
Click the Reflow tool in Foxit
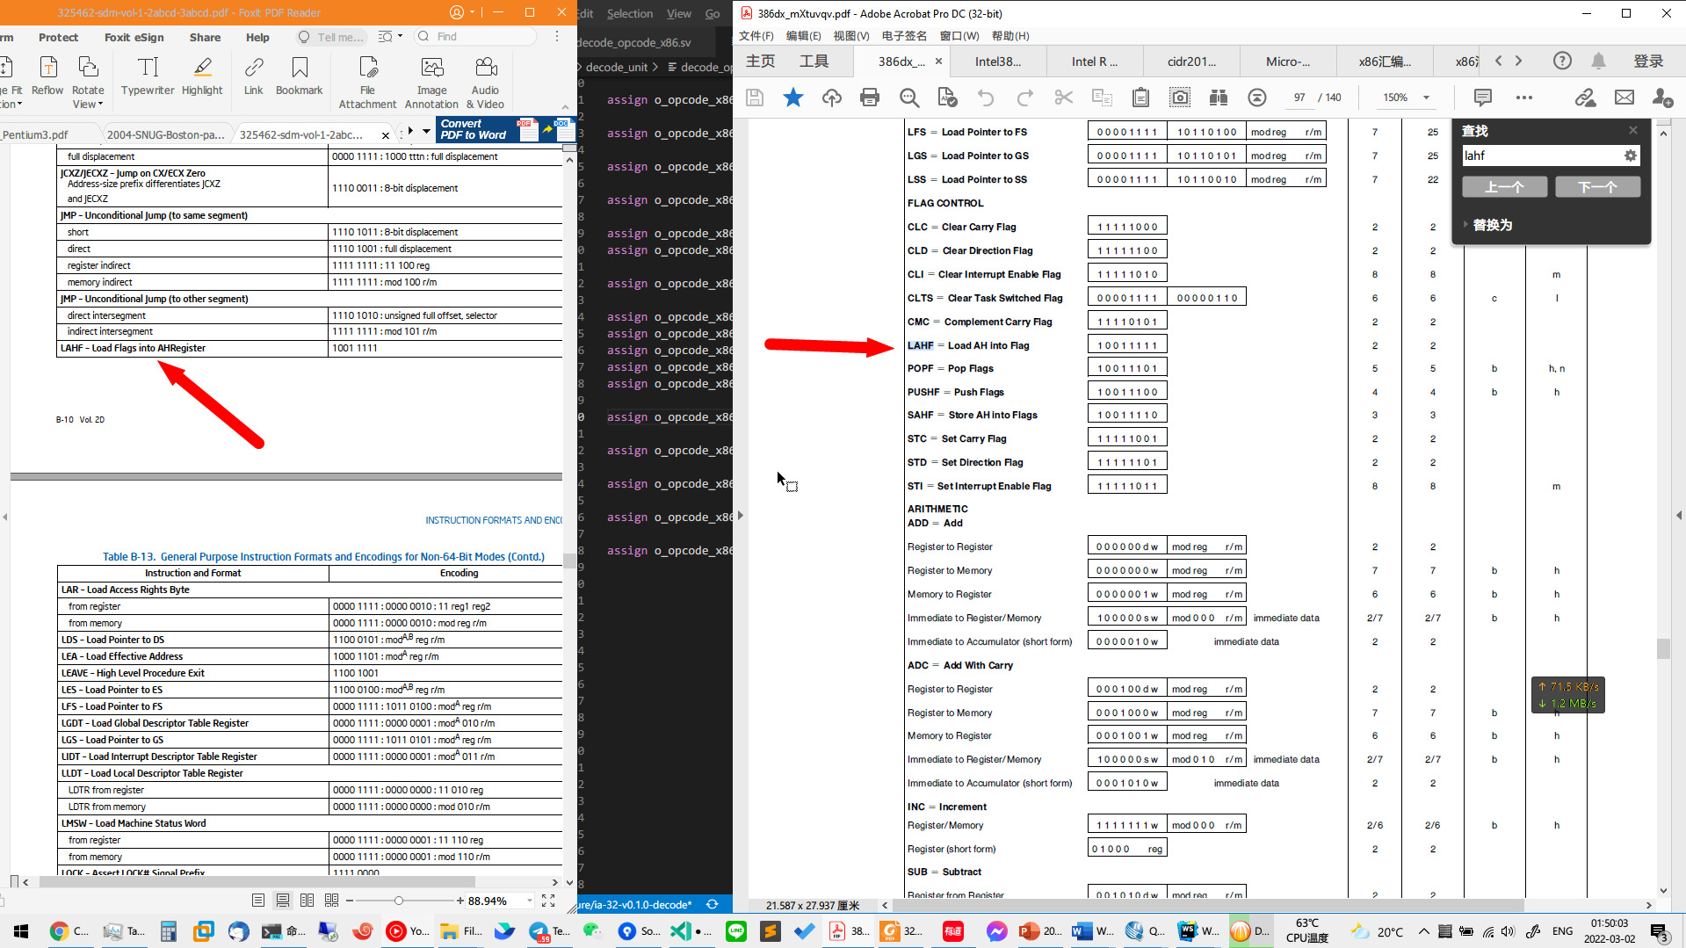point(47,76)
